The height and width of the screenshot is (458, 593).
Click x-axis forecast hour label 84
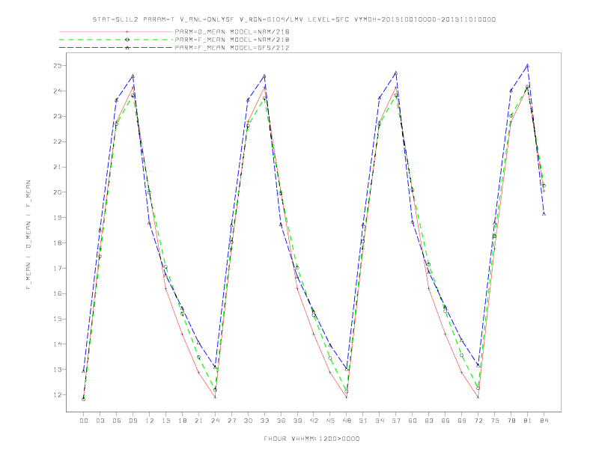click(544, 421)
